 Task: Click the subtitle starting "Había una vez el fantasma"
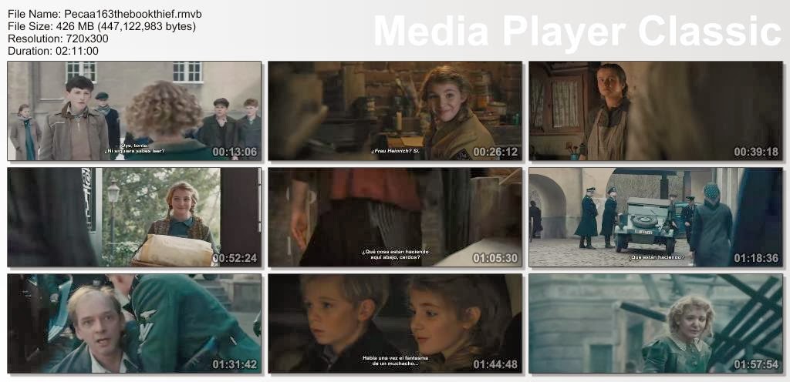pyautogui.click(x=396, y=360)
